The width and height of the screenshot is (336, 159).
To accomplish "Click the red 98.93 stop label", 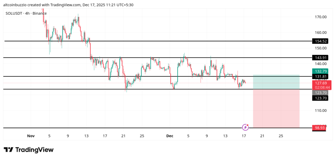I will tap(320, 128).
